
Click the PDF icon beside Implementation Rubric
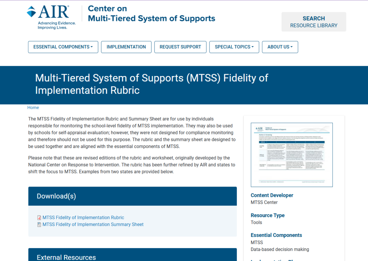(x=39, y=218)
